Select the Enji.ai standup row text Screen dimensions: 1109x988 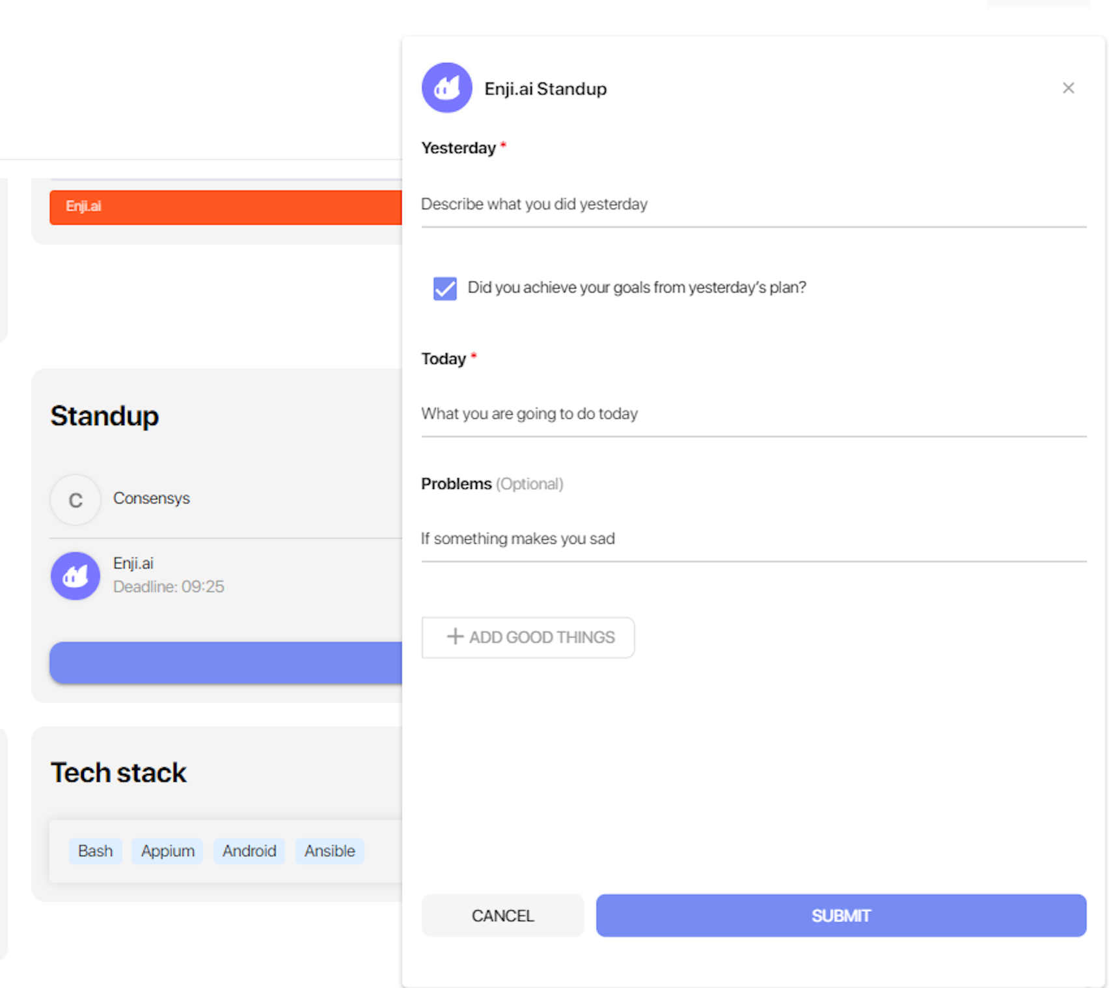(133, 563)
